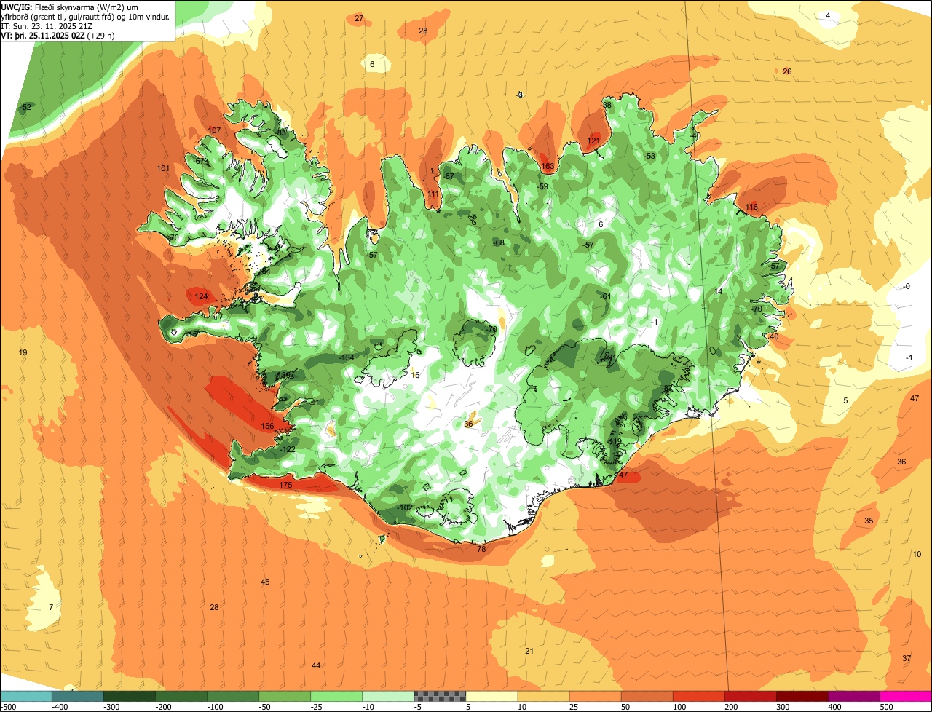Click the value -59 on the map
This screenshot has width=932, height=712.
[542, 187]
